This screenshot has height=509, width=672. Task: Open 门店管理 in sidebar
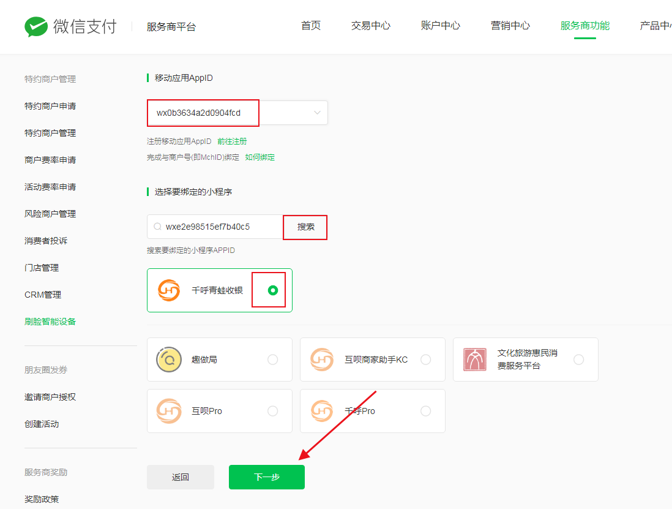[42, 268]
